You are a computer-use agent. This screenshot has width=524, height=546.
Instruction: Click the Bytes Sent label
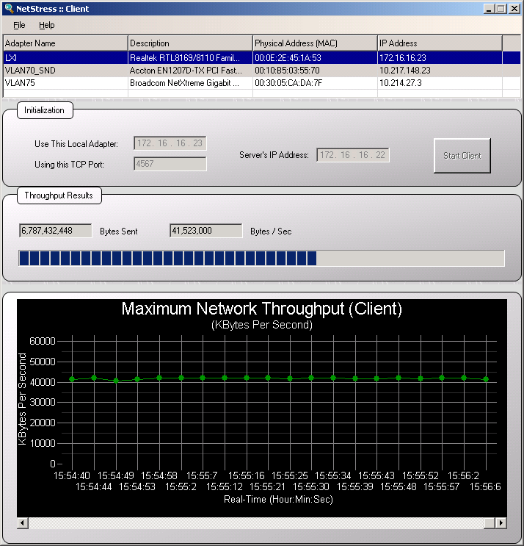point(119,231)
